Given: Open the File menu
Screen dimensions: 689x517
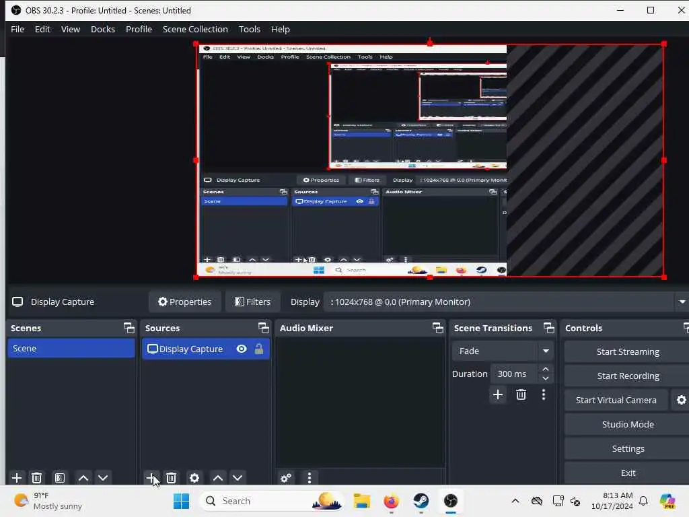Looking at the screenshot, I should click(x=17, y=29).
